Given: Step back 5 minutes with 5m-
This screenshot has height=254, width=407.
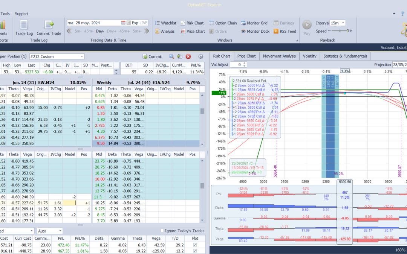Looking at the screenshot, I should pyautogui.click(x=78, y=31).
